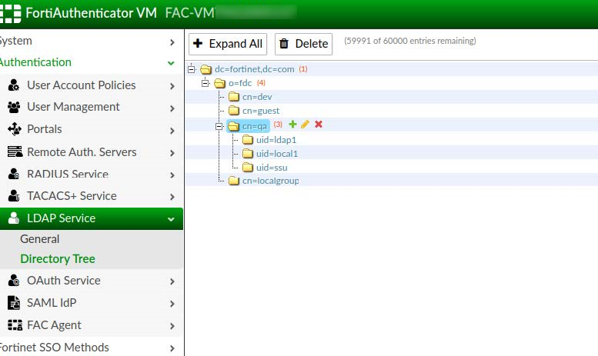The image size is (598, 356).
Task: Expand the Fortinet SSO Methods chevron
Action: (172, 348)
